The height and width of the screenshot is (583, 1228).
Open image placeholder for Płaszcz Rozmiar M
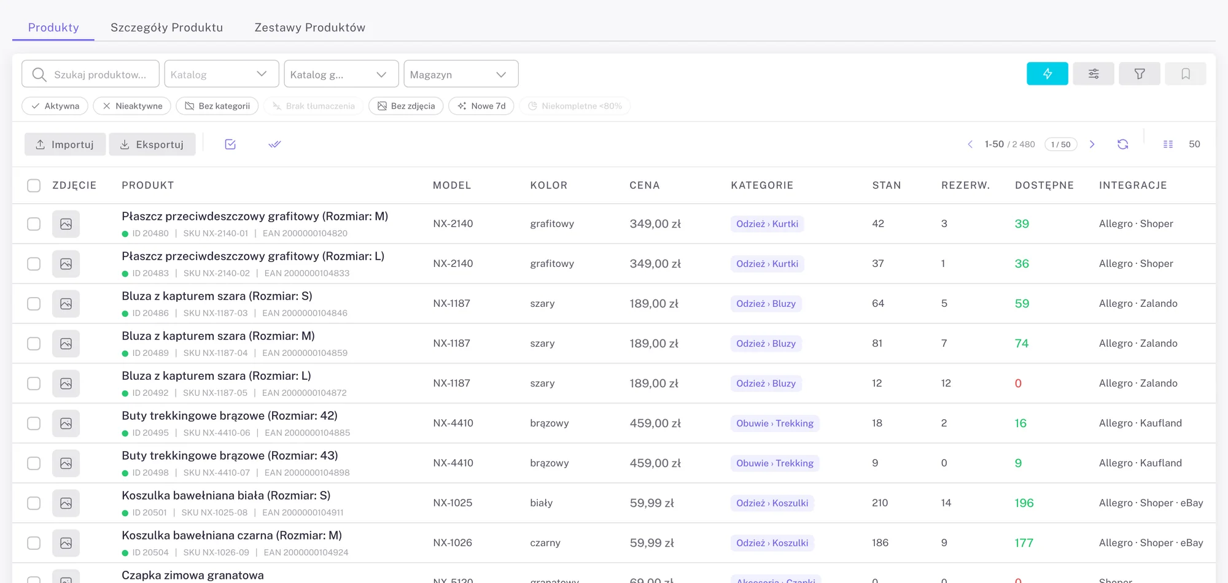click(66, 224)
